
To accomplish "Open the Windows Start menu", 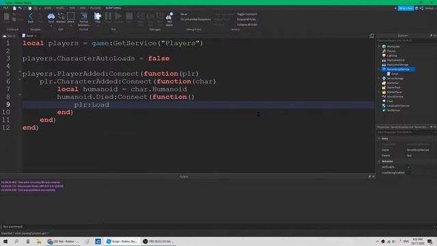I will (5, 241).
